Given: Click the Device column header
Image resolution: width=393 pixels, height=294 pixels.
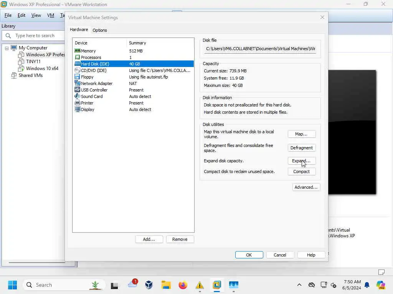Looking at the screenshot, I should (99, 43).
